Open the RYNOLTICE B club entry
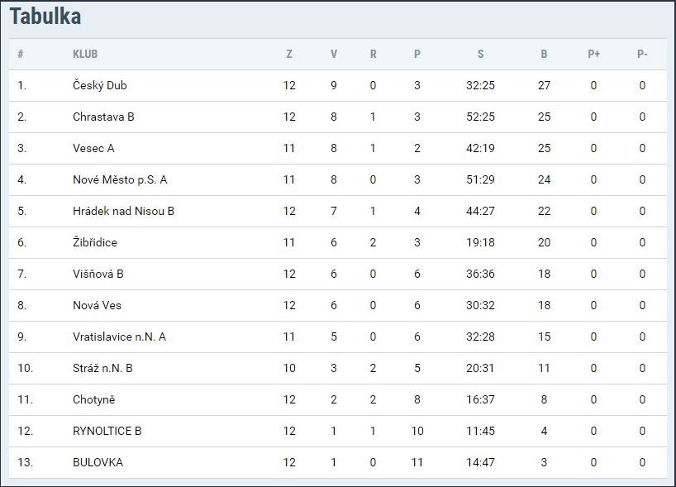The image size is (676, 487). [107, 431]
